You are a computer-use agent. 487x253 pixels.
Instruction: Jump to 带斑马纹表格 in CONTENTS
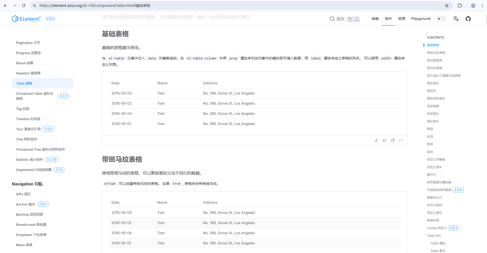tap(436, 53)
